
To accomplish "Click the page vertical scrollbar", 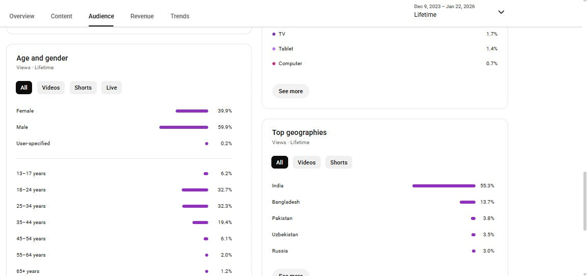I will pyautogui.click(x=584, y=201).
